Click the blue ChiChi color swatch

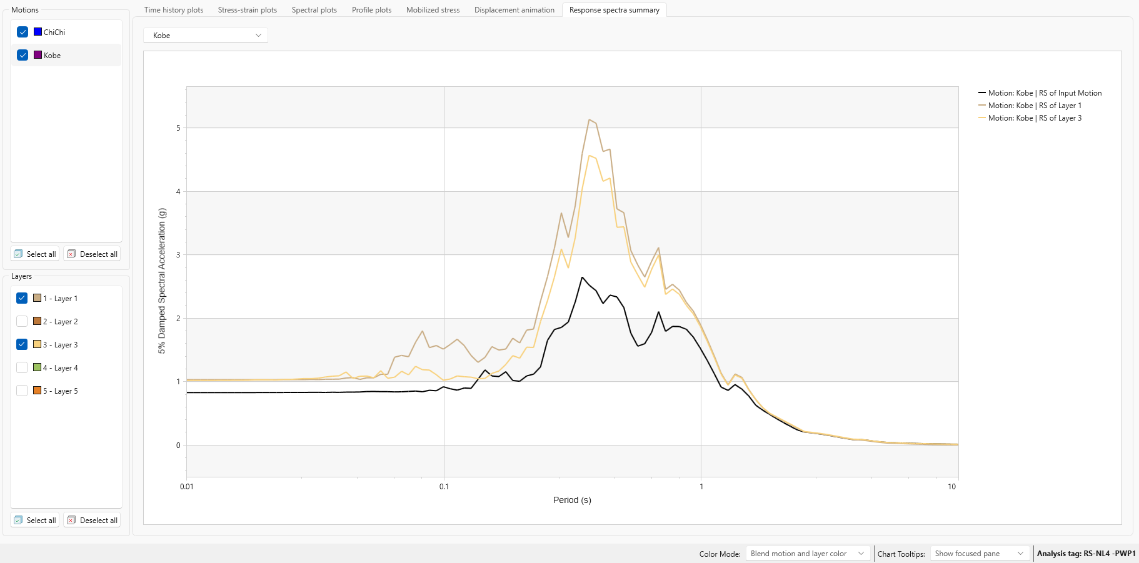[x=38, y=32]
